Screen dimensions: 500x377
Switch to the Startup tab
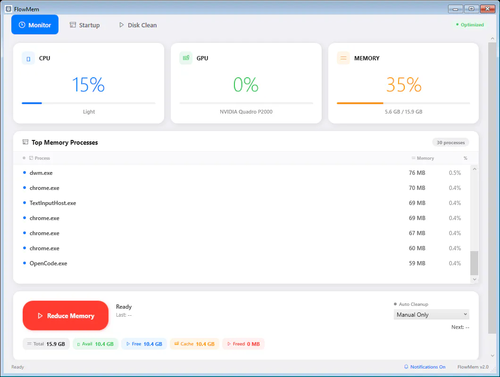click(x=85, y=25)
